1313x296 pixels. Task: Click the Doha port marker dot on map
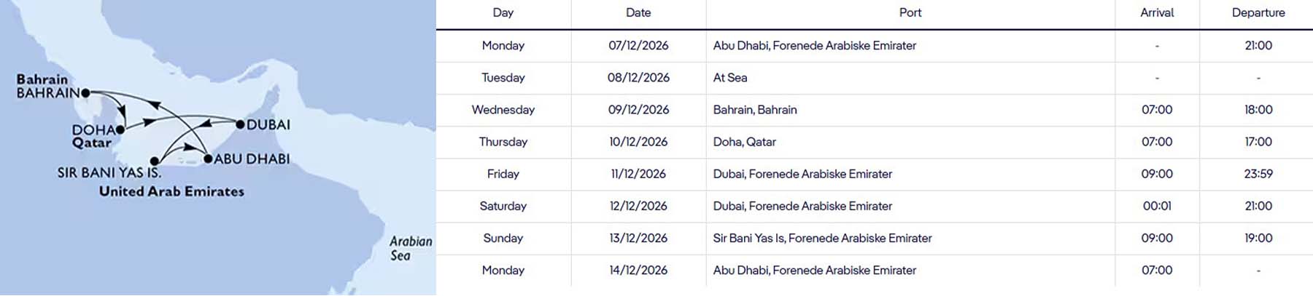(120, 129)
